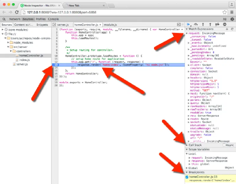This screenshot has height=184, width=236.
Task: Refresh watch expressions
Action: (x=232, y=29)
